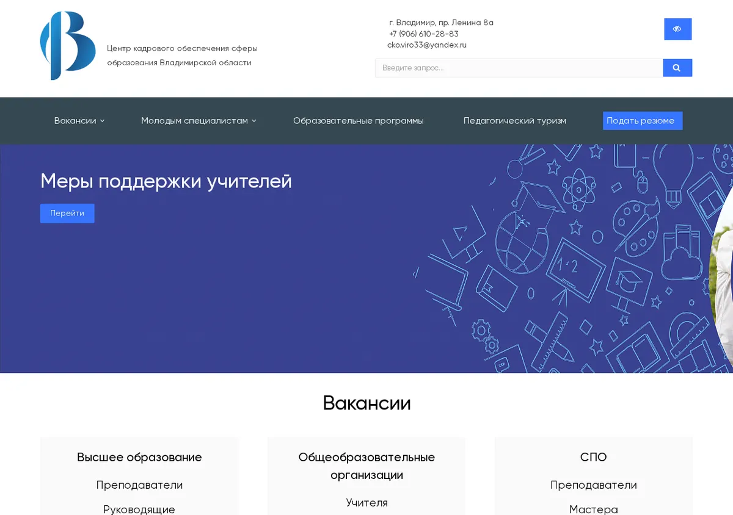Focus the 'Введите запрос' search field

(x=519, y=68)
